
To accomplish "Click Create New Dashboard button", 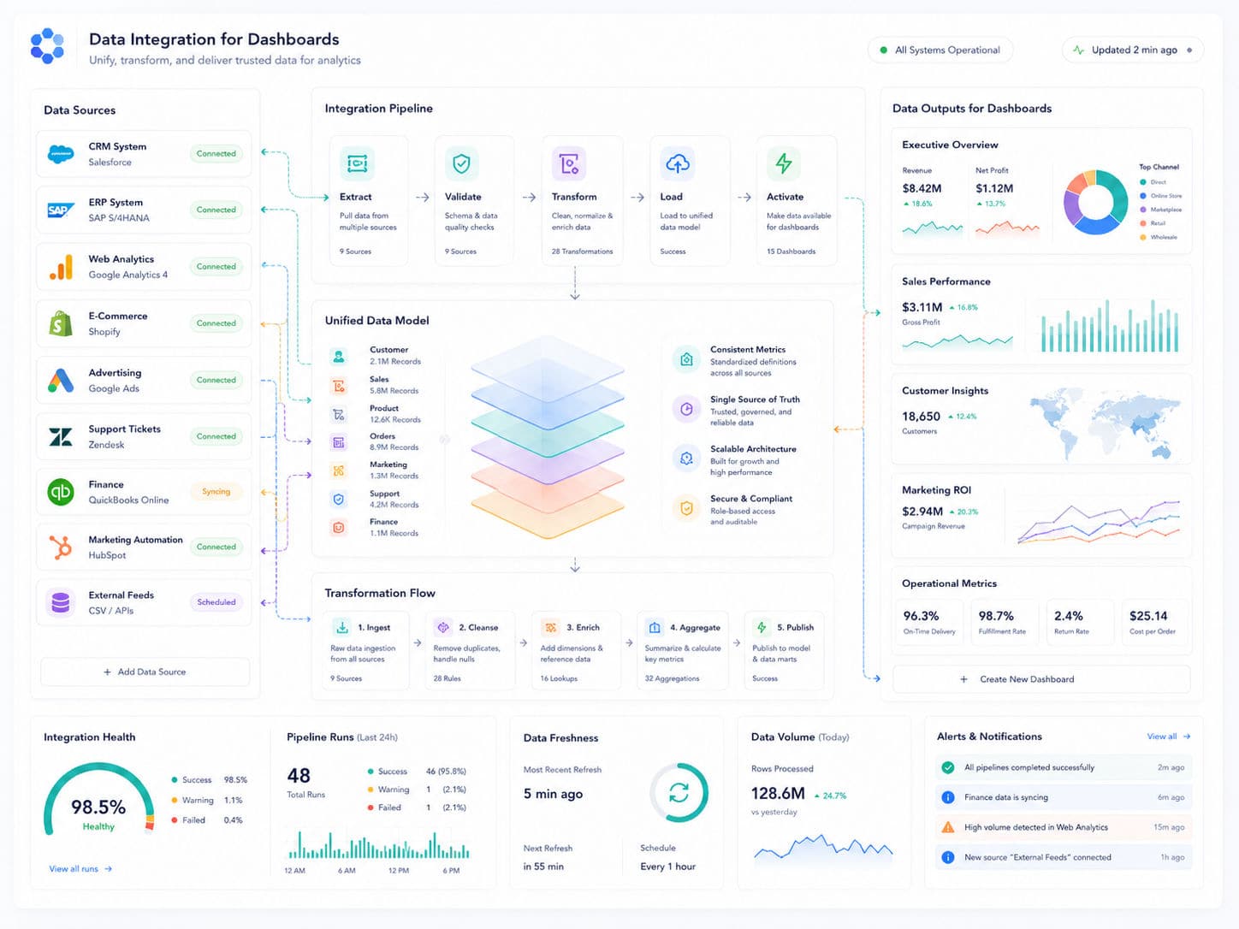I will coord(1041,679).
